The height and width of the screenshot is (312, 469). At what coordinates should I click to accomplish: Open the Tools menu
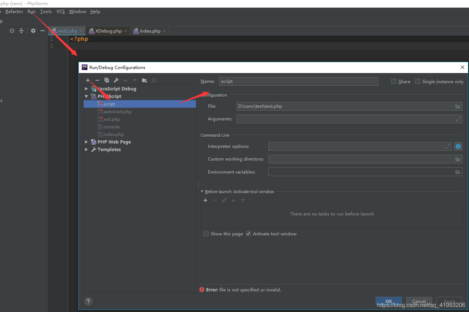[46, 12]
